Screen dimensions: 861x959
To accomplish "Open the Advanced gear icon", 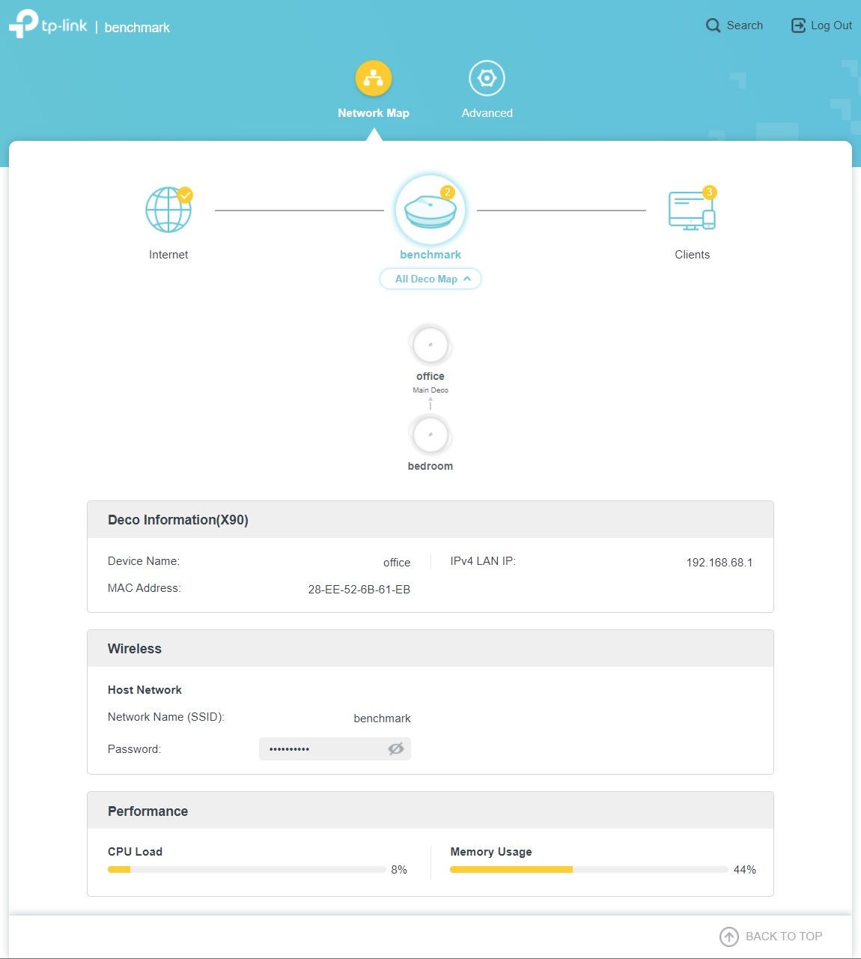I will coord(487,78).
